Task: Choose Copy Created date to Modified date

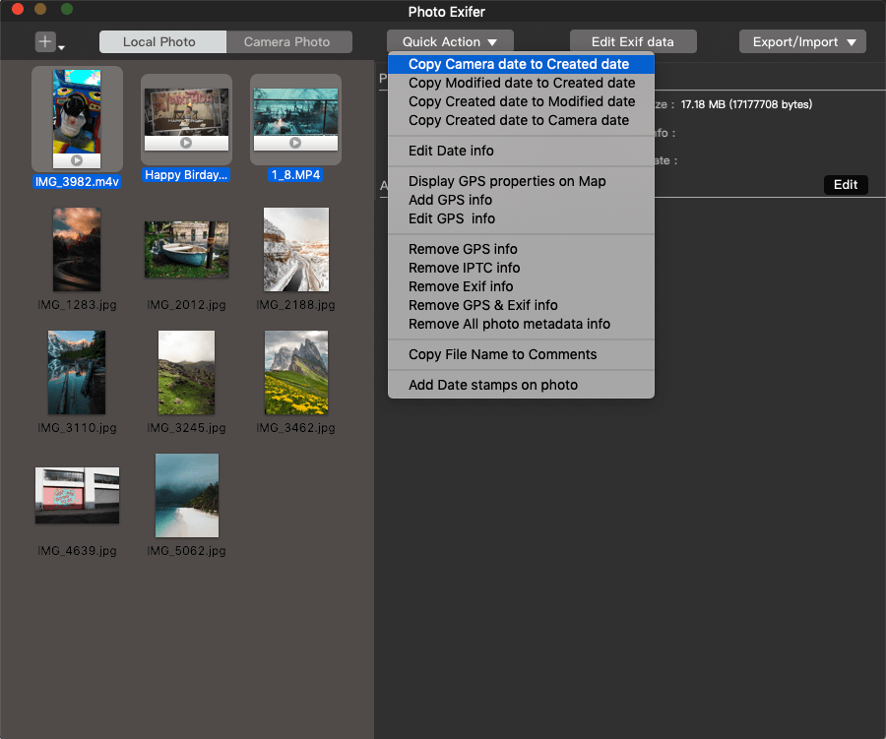Action: [521, 101]
